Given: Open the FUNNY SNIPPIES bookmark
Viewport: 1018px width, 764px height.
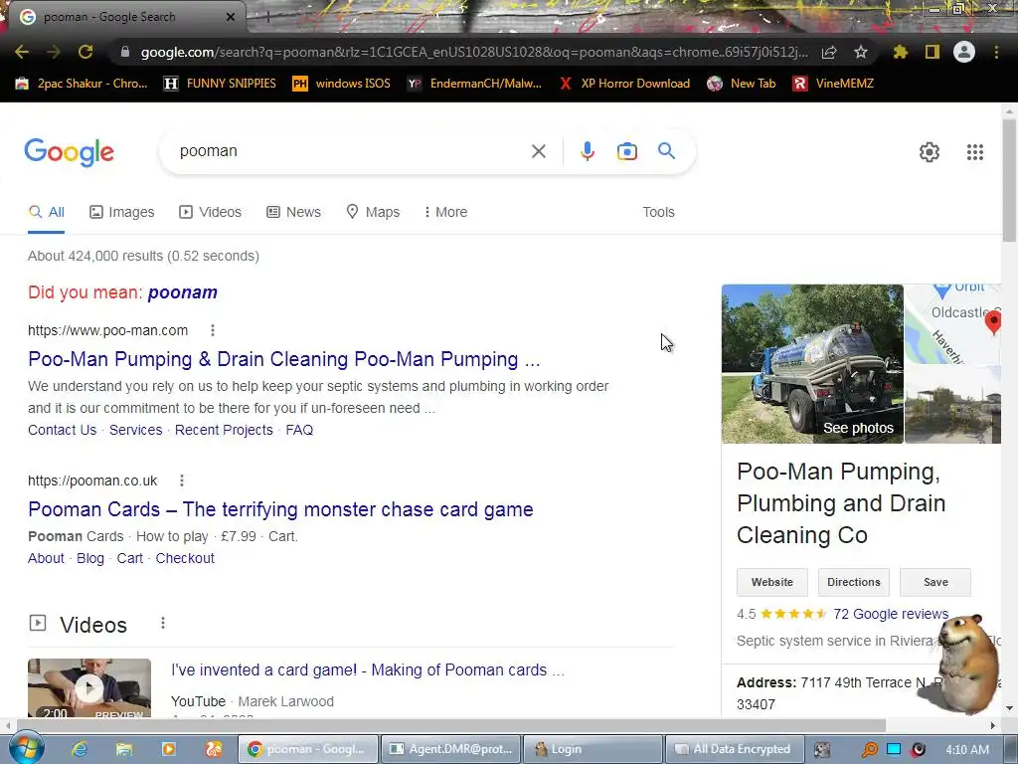Looking at the screenshot, I should [220, 84].
